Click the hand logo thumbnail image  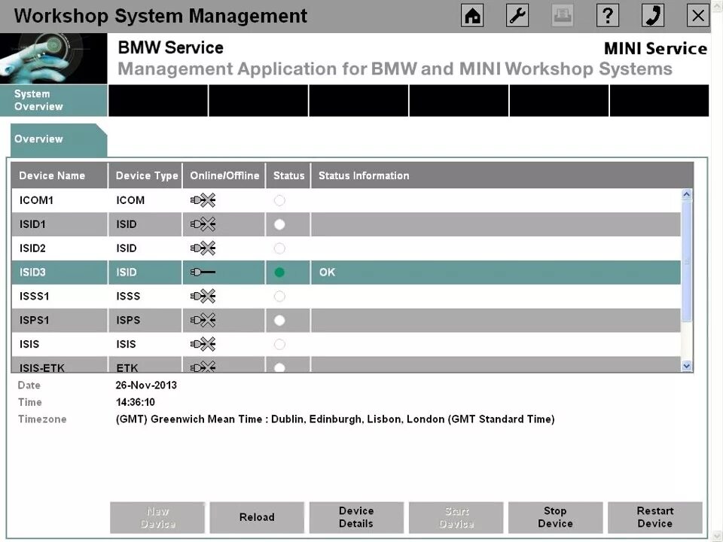click(x=53, y=59)
